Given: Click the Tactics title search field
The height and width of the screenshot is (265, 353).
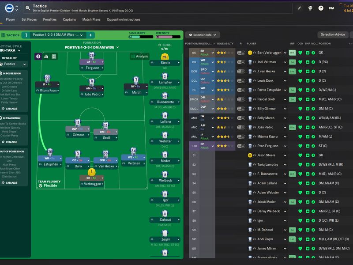Looking at the screenshot, I should (x=158, y=8).
